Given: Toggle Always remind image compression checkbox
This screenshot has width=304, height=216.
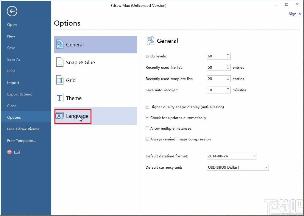Looking at the screenshot, I should pos(147,139).
